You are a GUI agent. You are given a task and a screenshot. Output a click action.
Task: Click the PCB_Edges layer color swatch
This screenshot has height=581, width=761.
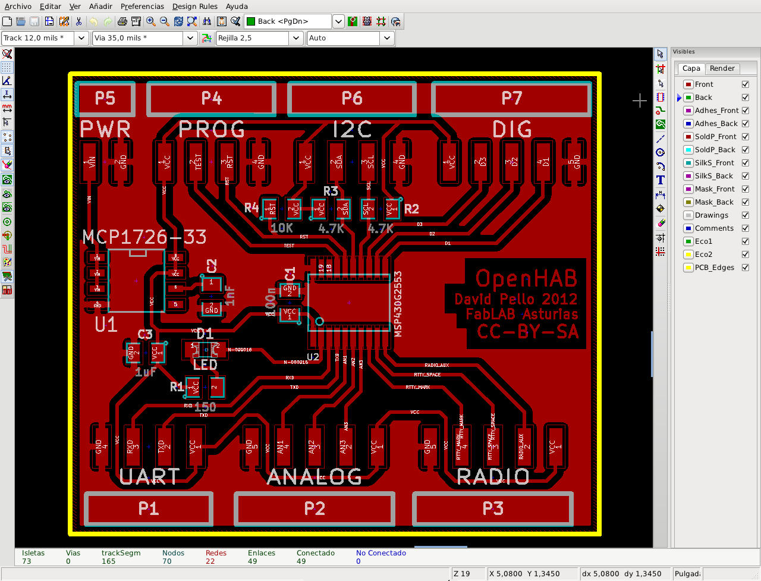(x=688, y=268)
